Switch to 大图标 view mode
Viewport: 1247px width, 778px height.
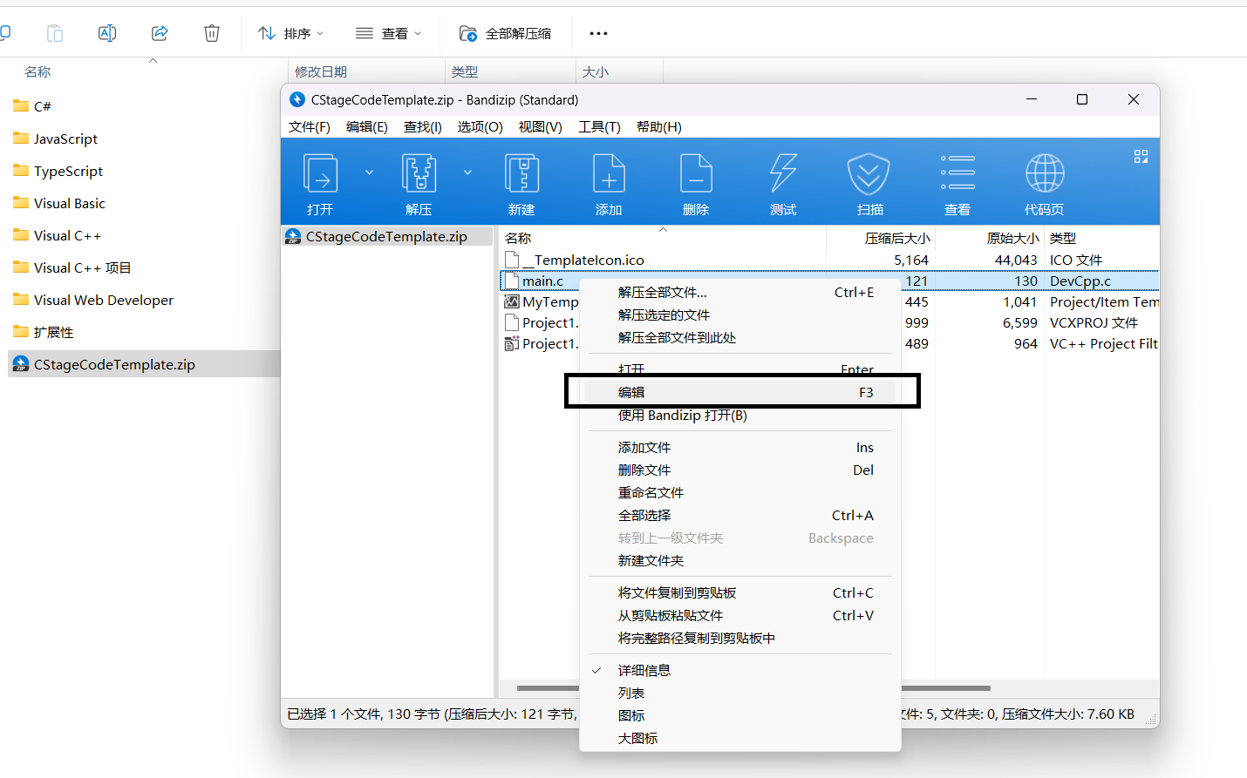(740, 739)
